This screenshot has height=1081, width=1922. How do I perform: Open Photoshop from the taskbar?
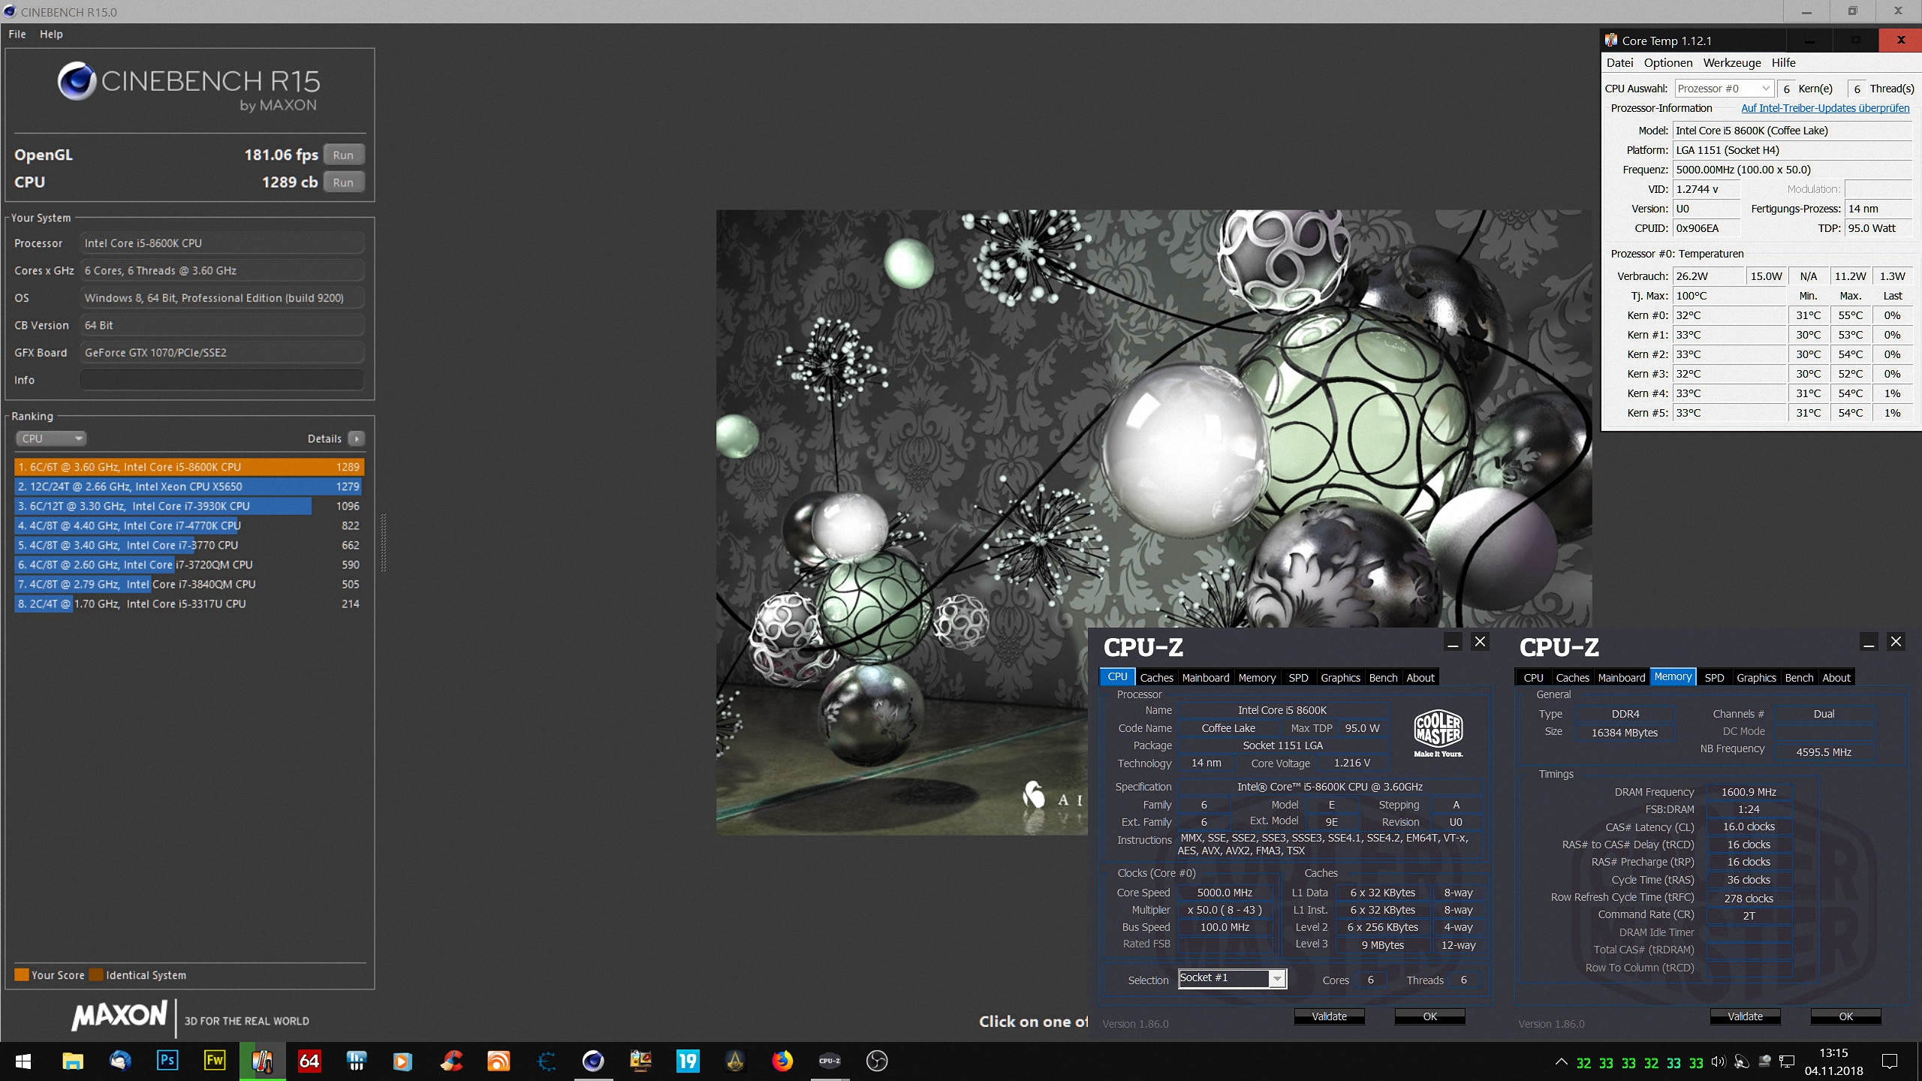click(x=167, y=1061)
